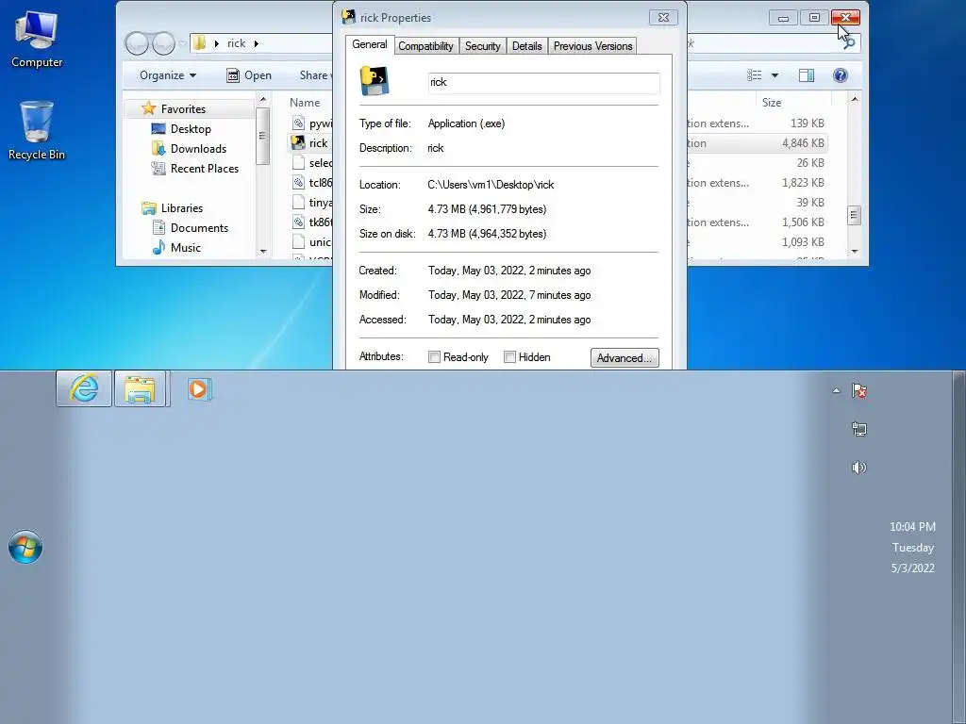Click the Explorer help question-mark icon

point(840,75)
